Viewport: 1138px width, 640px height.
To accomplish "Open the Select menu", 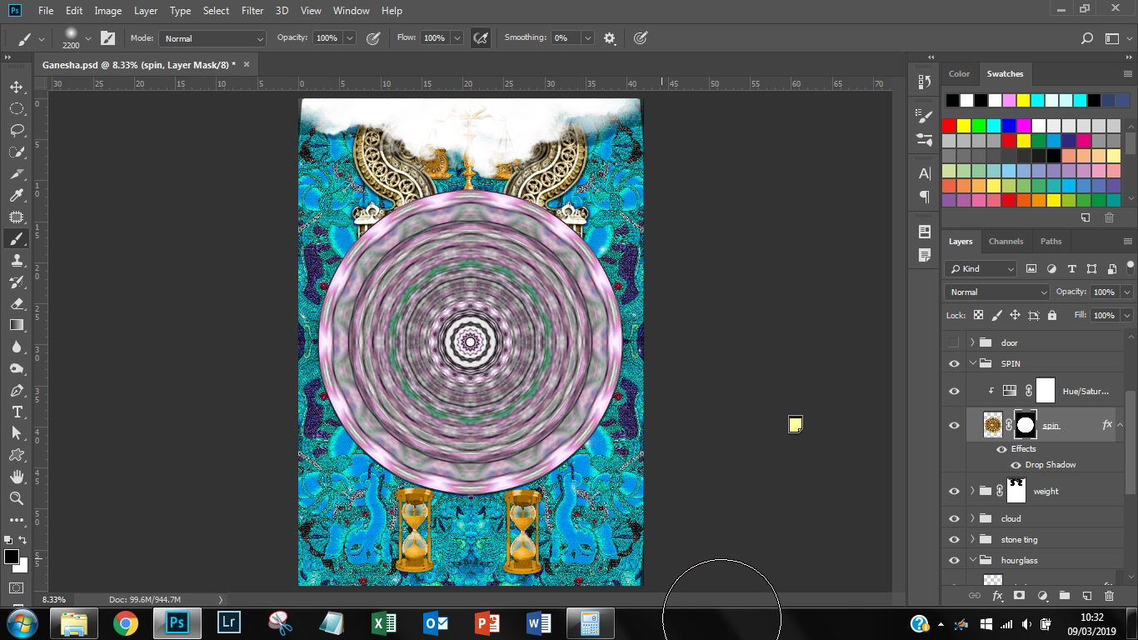I will [x=216, y=11].
